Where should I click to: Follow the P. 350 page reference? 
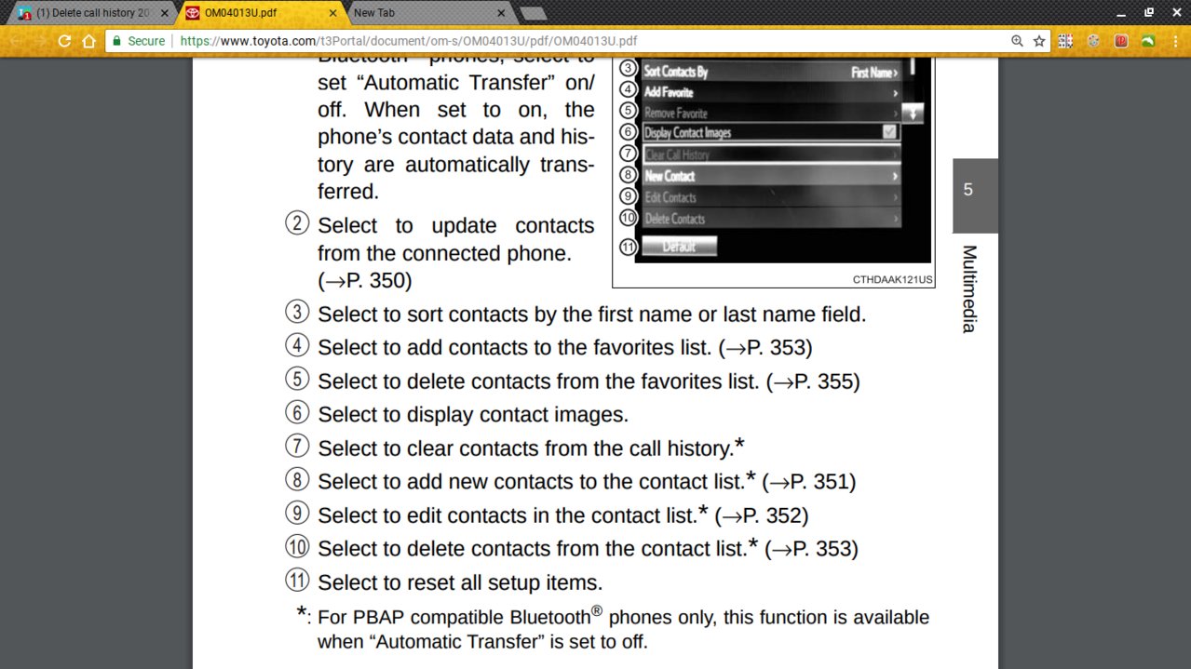coord(364,280)
